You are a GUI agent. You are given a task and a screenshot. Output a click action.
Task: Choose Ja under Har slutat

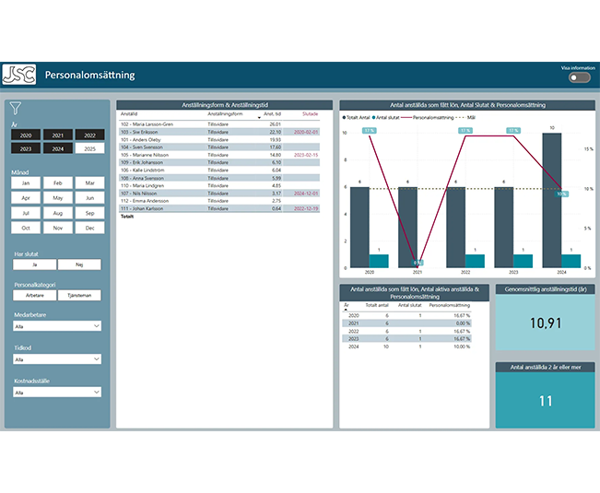tap(35, 264)
